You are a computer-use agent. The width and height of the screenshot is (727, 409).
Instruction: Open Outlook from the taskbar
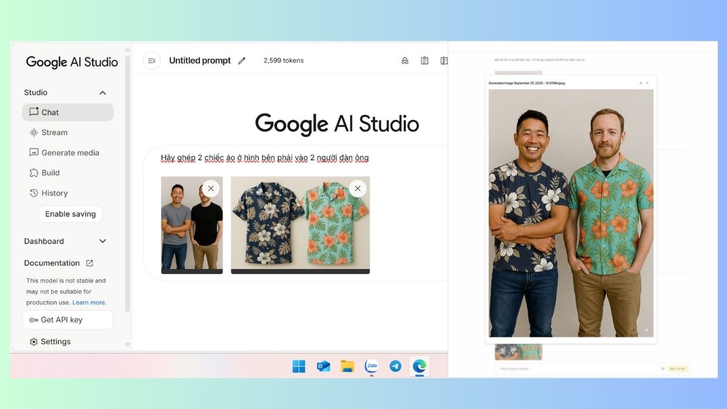(324, 366)
